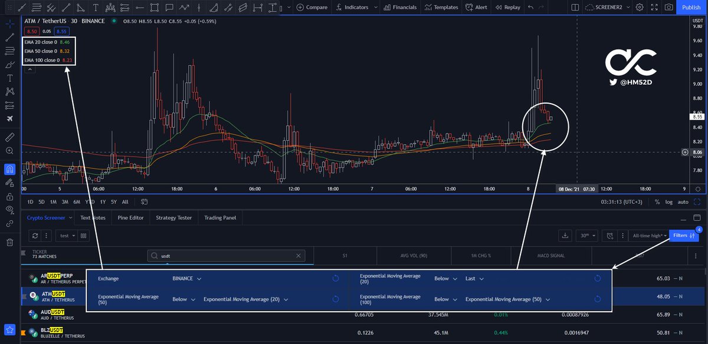708x344 pixels.
Task: Open the BINANCE exchange dropdown
Action: tap(187, 278)
